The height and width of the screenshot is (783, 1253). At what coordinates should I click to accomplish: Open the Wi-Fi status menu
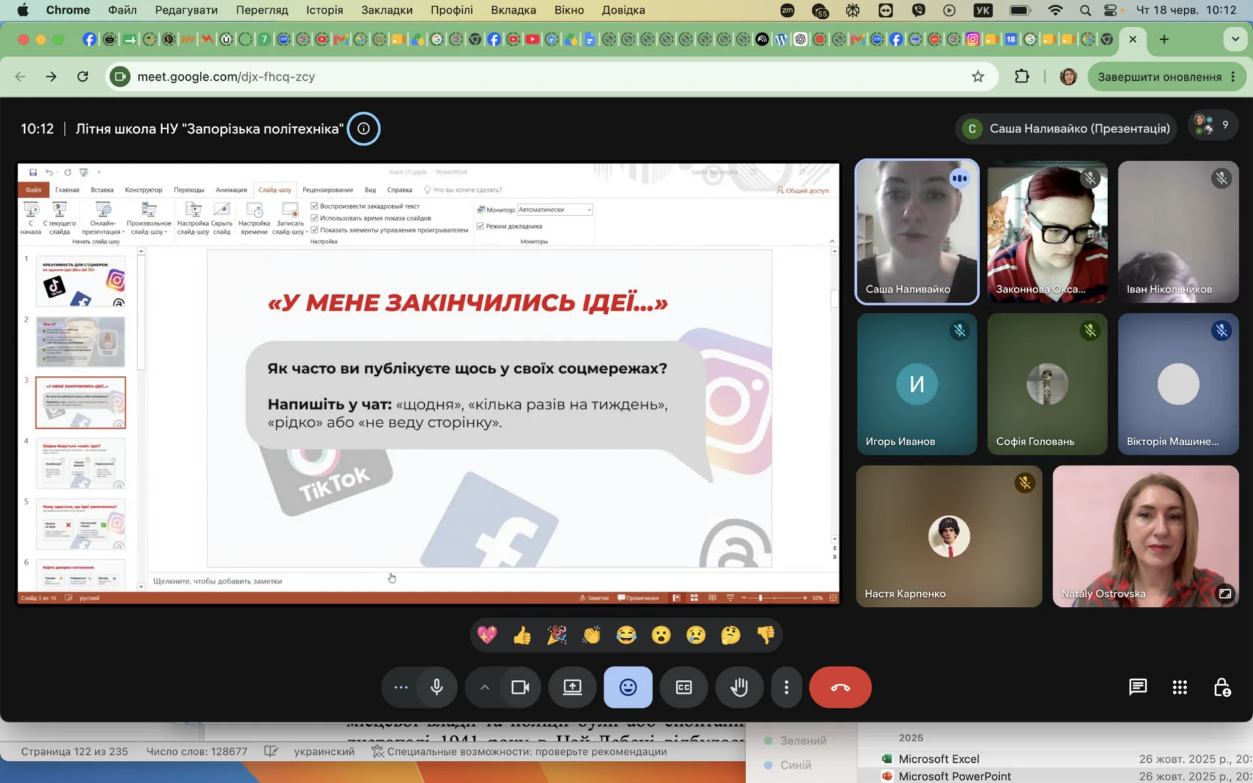coord(1055,10)
